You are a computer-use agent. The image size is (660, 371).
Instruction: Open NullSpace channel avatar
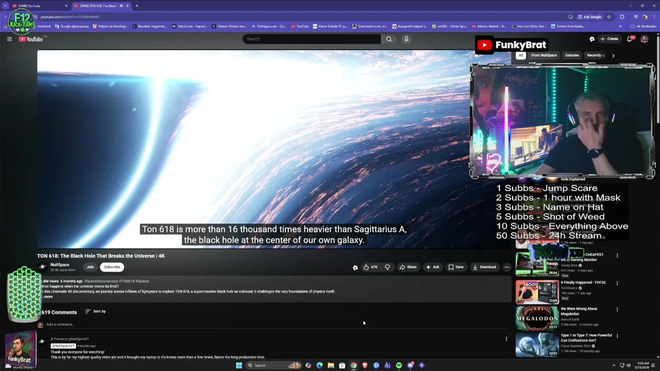42,267
